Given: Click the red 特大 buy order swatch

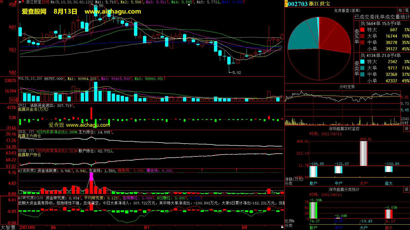Looking at the screenshot, I should [362, 30].
